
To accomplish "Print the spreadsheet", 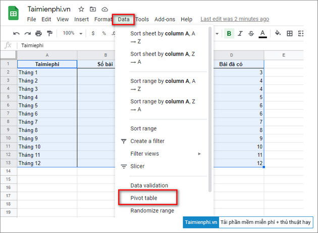I will click(38, 33).
